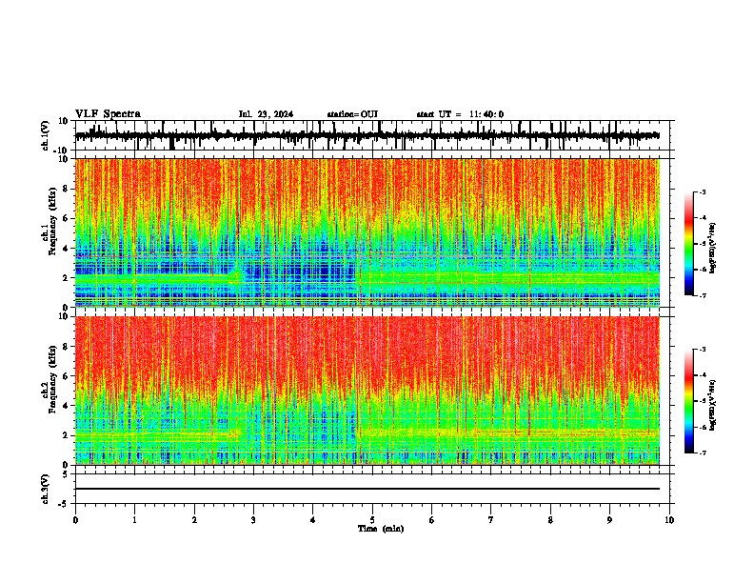Click the ch.1 log(PSD) color bar
The image size is (754, 583).
point(689,244)
